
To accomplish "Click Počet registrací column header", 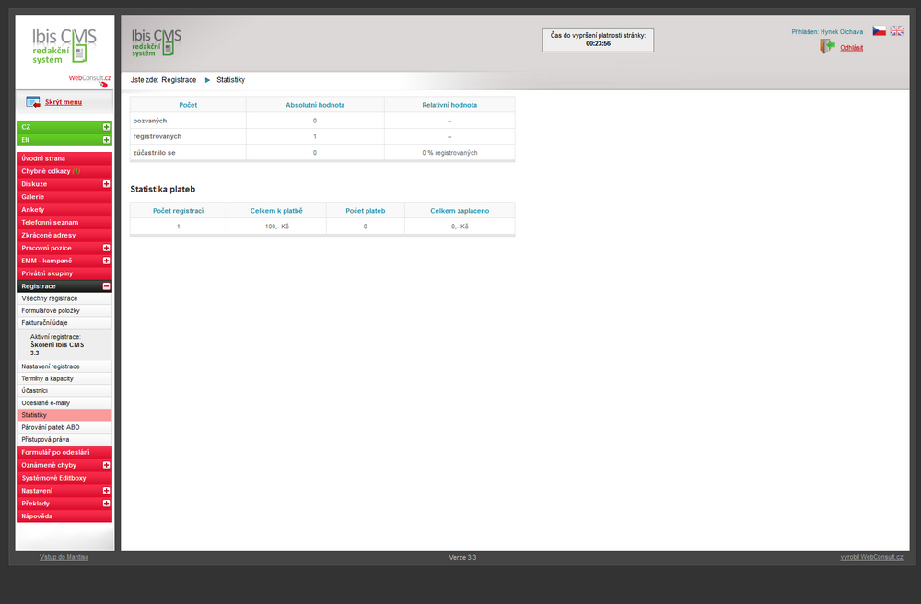I will coord(178,211).
